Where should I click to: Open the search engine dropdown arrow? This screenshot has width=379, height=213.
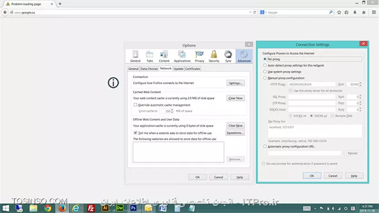click(x=266, y=12)
